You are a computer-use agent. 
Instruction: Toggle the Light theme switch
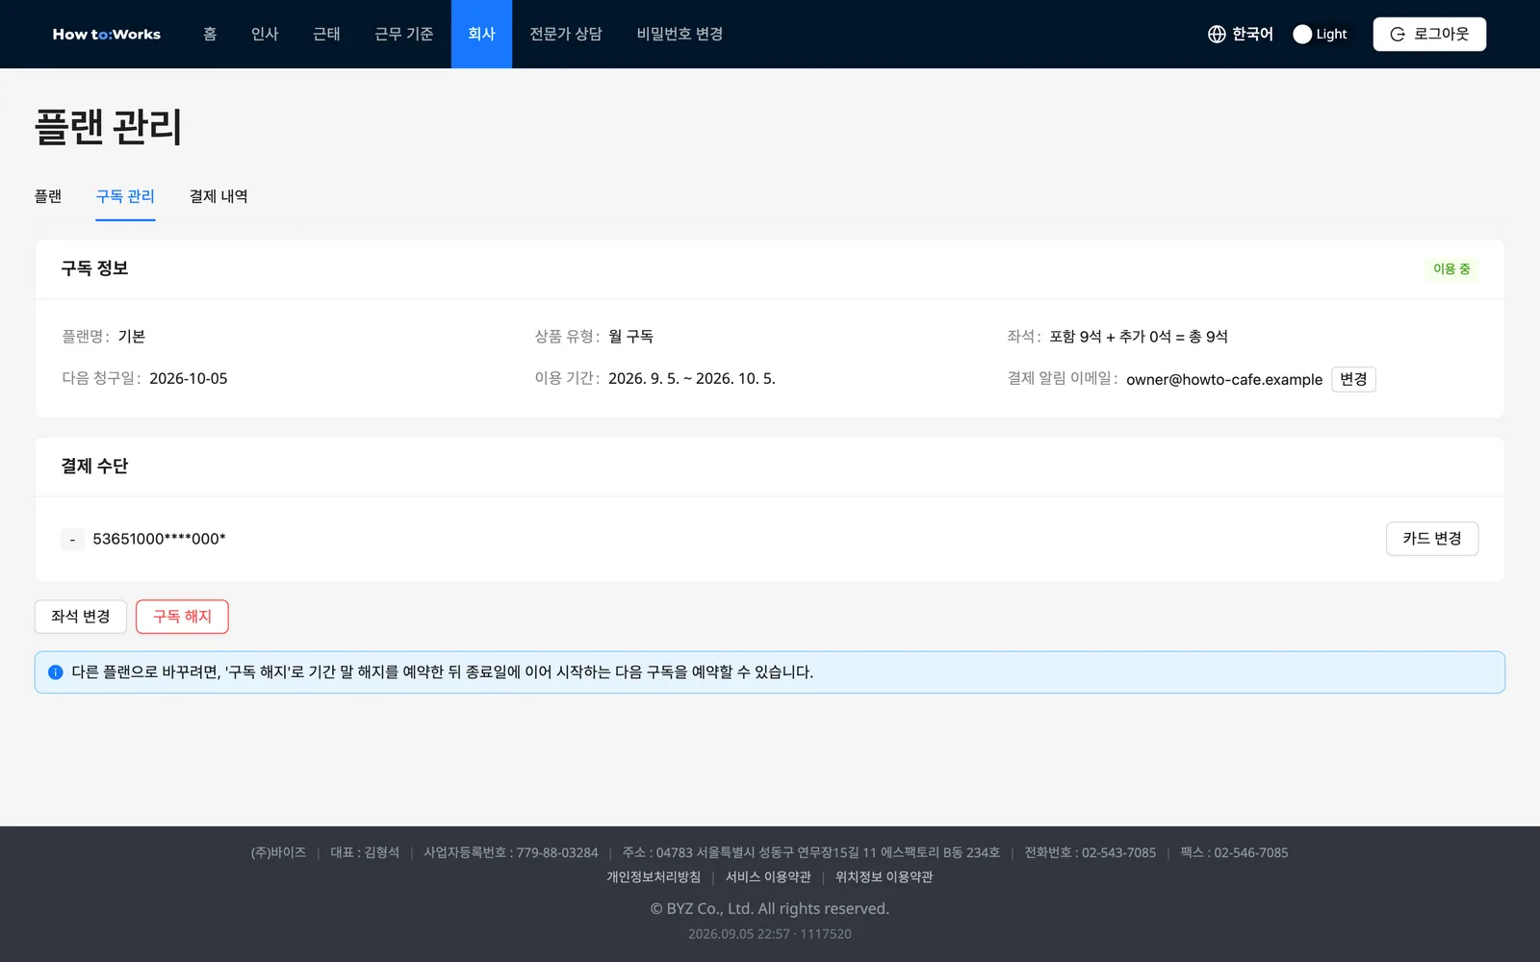coord(1320,34)
